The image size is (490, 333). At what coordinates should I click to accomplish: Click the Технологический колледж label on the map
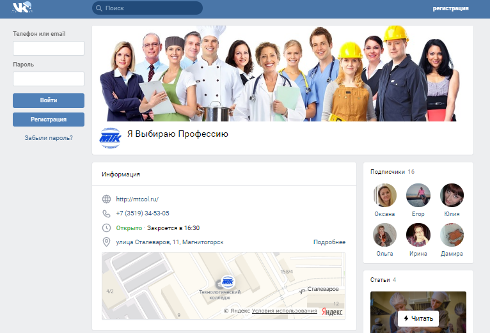[219, 295]
